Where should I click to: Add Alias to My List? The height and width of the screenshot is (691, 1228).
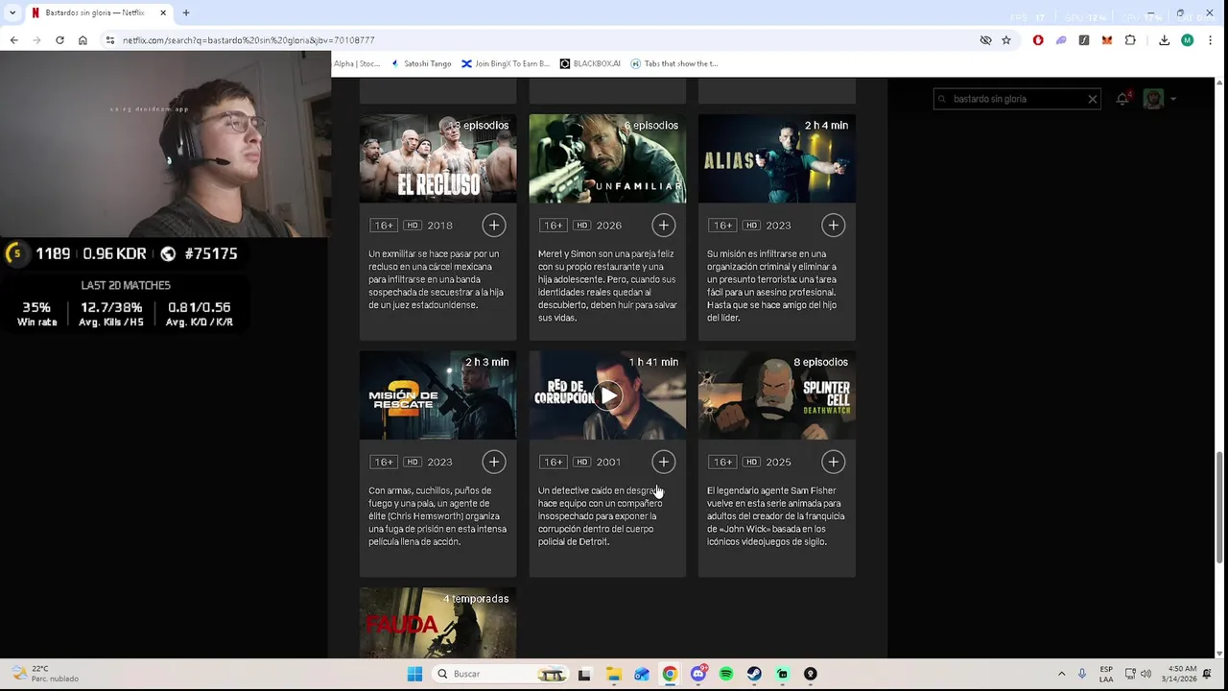point(834,226)
